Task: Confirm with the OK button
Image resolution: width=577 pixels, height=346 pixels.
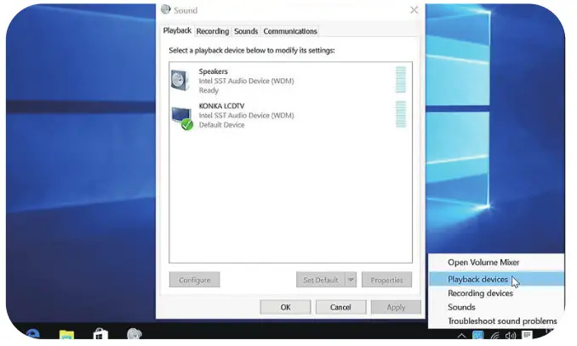Action: pyautogui.click(x=286, y=307)
